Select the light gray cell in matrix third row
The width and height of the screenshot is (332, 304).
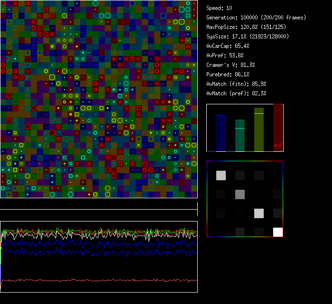click(259, 213)
